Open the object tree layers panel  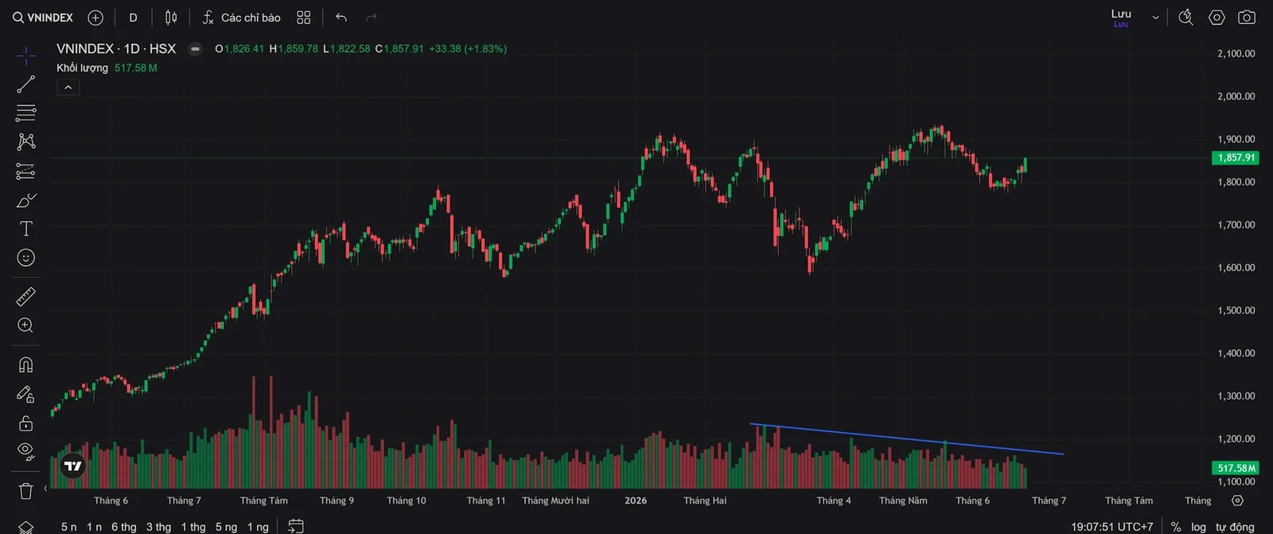tap(26, 526)
